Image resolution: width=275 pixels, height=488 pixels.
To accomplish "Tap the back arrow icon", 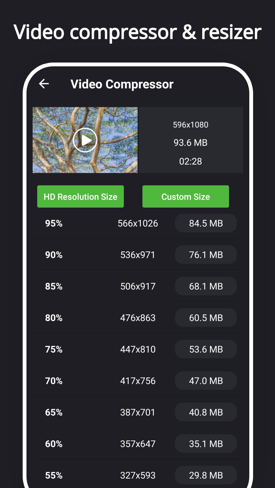I will (44, 84).
